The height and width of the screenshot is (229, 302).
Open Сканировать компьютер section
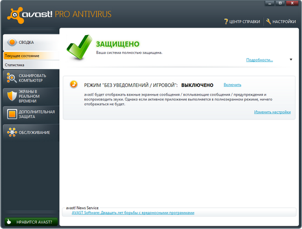pos(31,78)
